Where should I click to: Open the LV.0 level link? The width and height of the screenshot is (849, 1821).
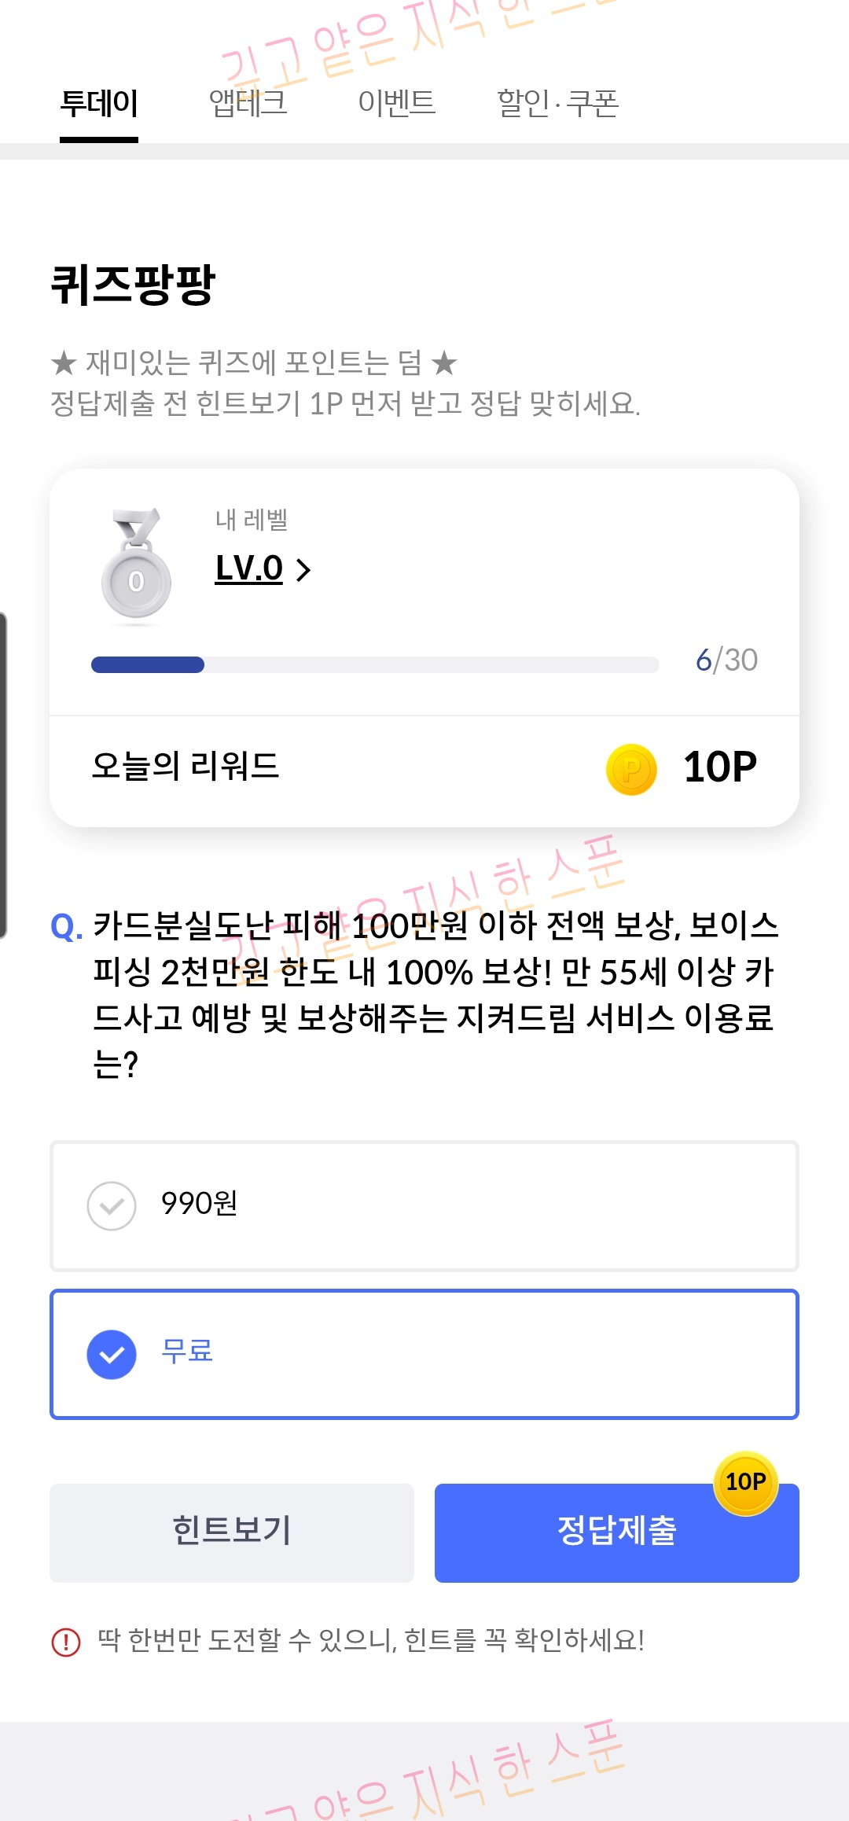[248, 568]
